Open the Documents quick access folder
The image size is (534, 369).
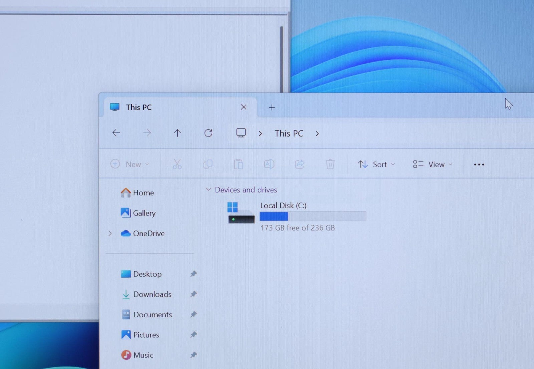(147, 315)
